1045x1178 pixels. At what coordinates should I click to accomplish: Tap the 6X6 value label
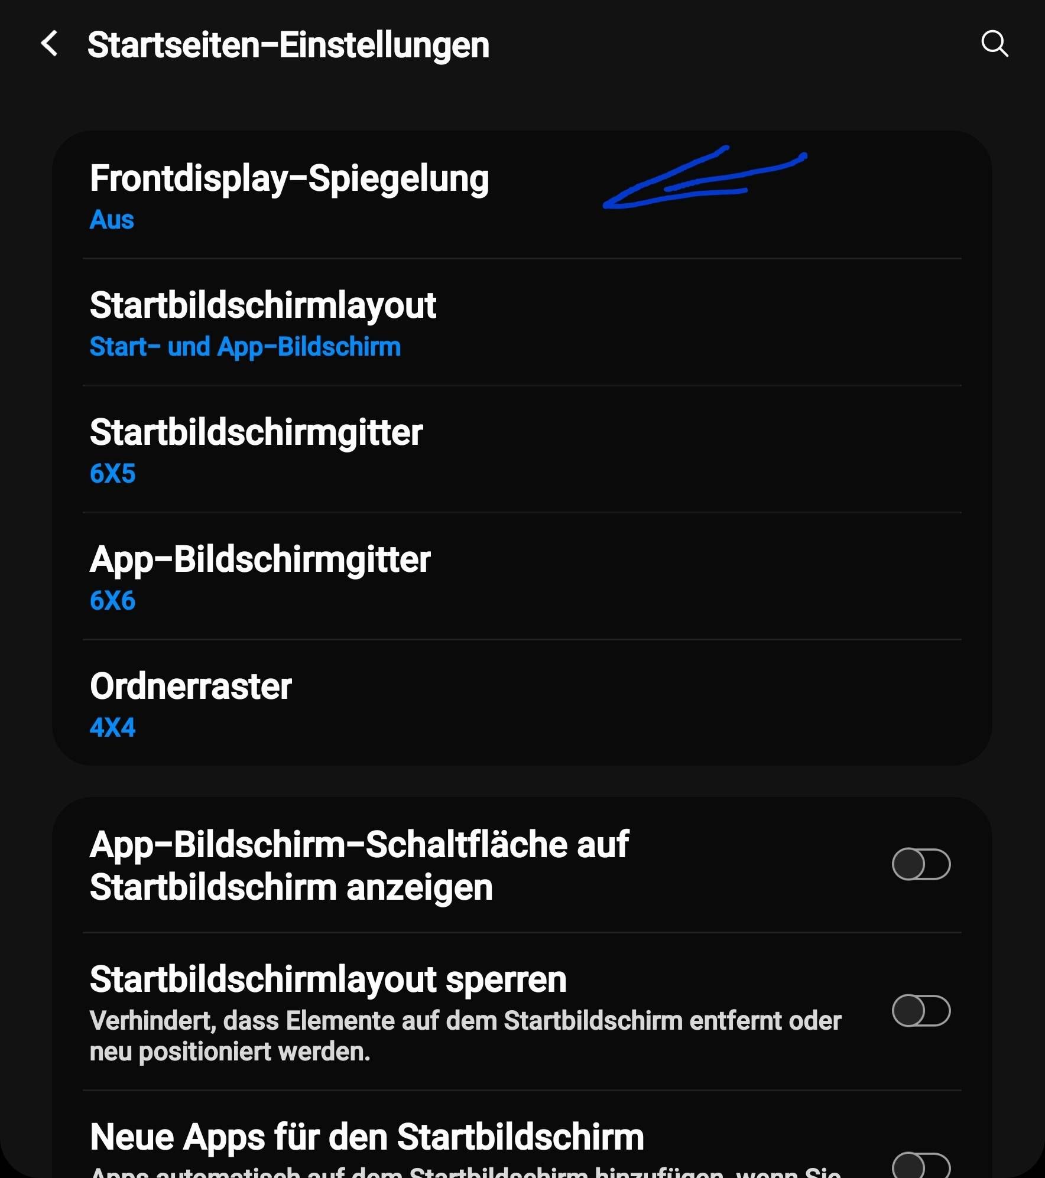112,601
